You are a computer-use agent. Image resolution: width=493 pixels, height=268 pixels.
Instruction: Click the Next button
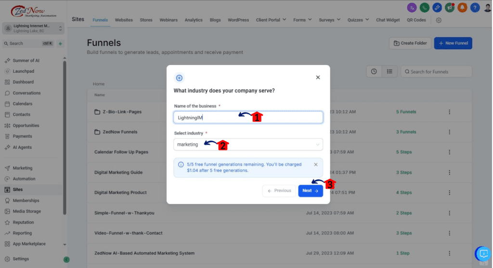(x=311, y=191)
